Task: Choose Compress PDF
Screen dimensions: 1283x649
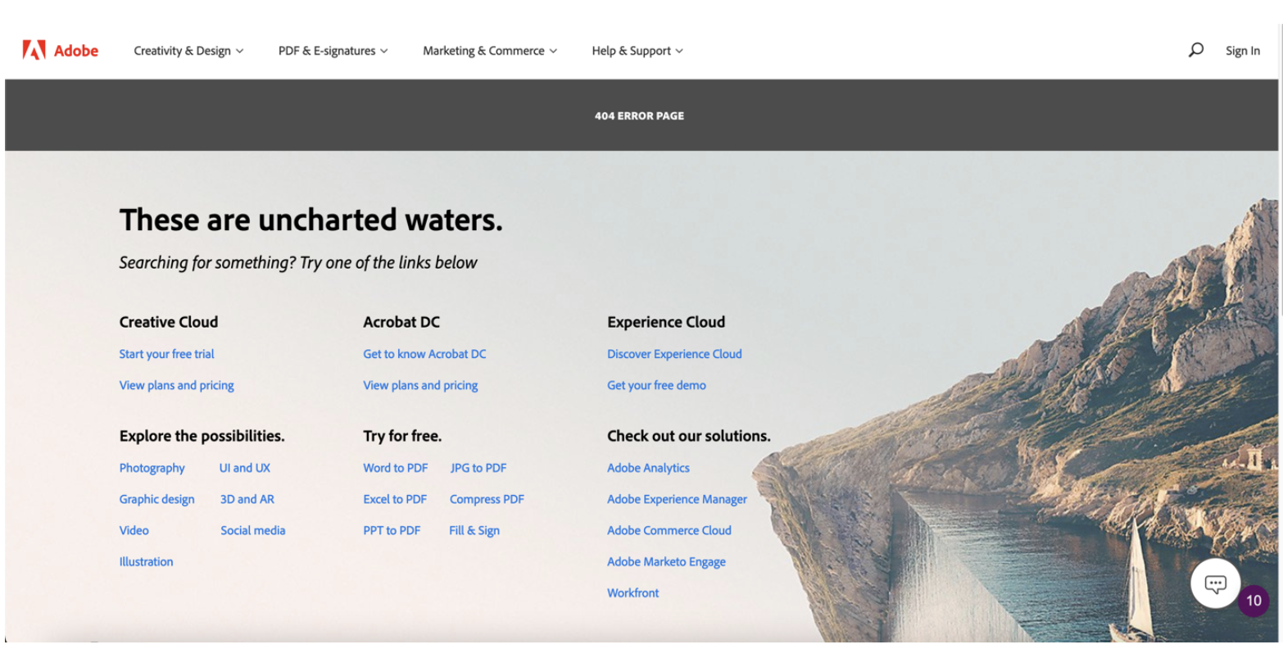Action: (487, 499)
